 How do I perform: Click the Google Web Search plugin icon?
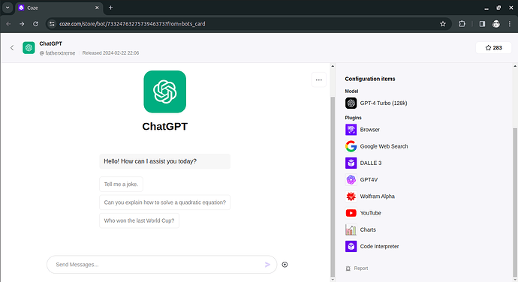[x=351, y=146]
